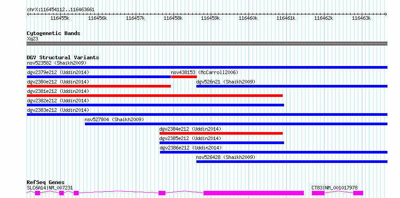Open the dgv2383e212 (Uddin2014) label
Image resolution: width=400 pixels, height=198 pixels.
tap(58, 110)
